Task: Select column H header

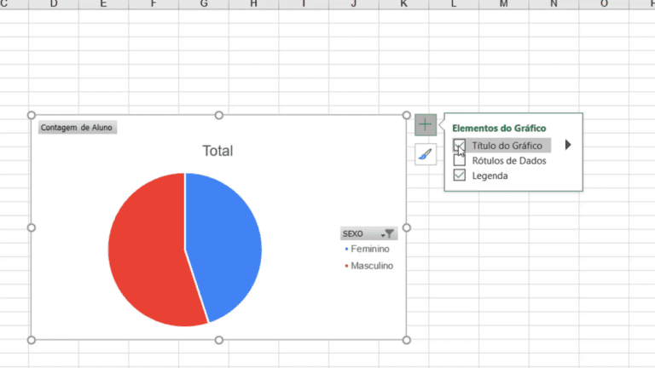Action: [x=253, y=4]
